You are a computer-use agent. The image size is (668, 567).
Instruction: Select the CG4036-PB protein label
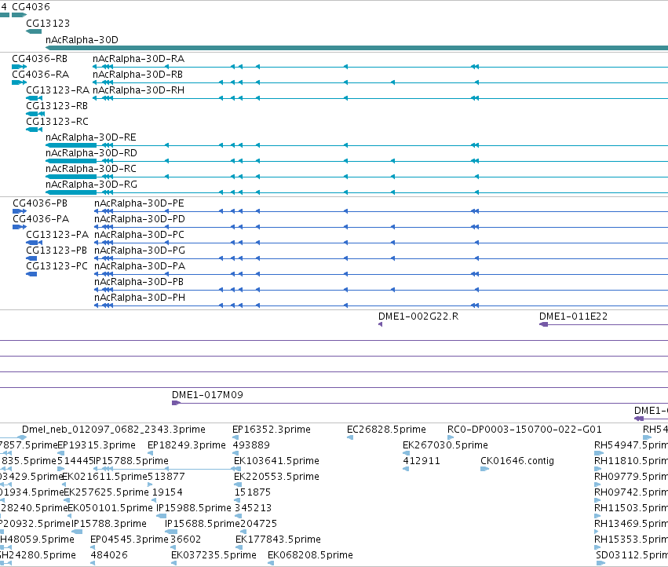40,203
